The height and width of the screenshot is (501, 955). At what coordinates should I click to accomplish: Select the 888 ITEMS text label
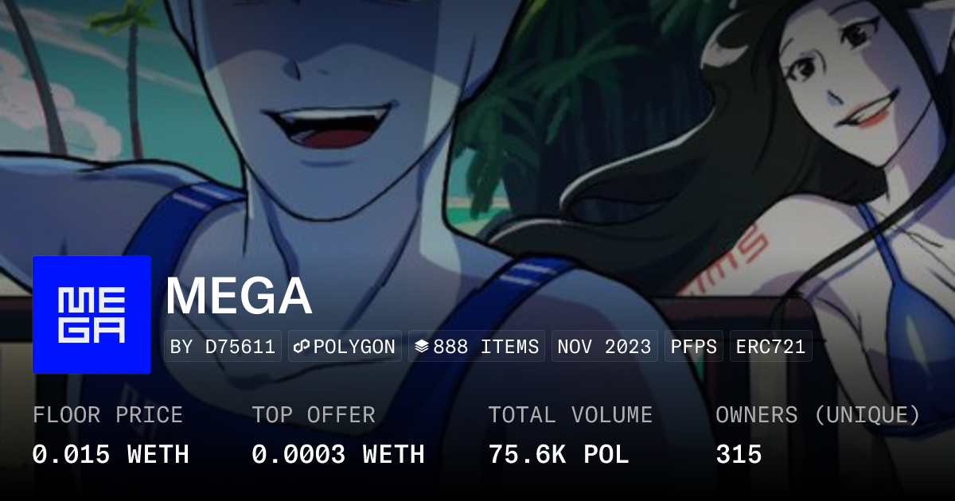point(485,347)
